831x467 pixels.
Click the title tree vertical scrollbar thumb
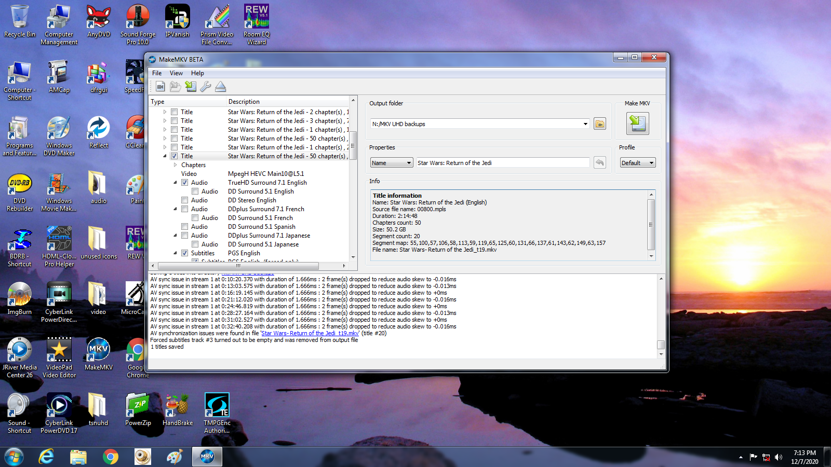click(353, 145)
